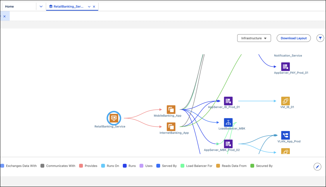Click the partially visible VM icon below VLAN_App_Prod
Viewport: 326px width, 187px height.
pos(285,151)
